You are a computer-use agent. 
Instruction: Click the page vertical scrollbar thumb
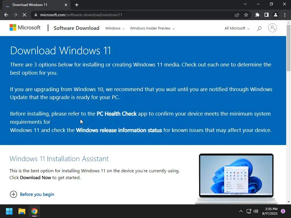(288, 48)
